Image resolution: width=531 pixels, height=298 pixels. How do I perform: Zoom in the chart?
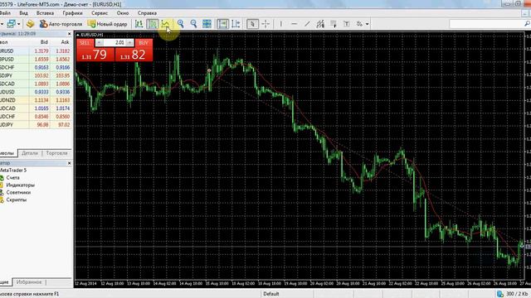click(x=181, y=24)
